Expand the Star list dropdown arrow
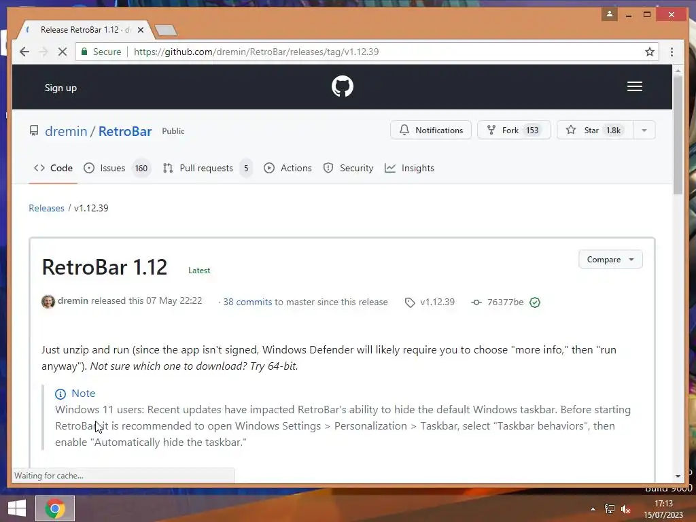Image resolution: width=696 pixels, height=522 pixels. coord(644,130)
